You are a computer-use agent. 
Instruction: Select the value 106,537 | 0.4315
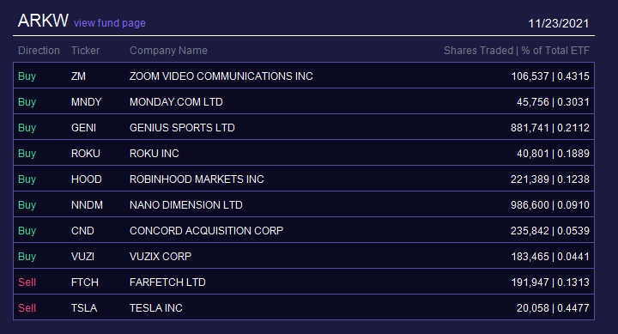[550, 76]
